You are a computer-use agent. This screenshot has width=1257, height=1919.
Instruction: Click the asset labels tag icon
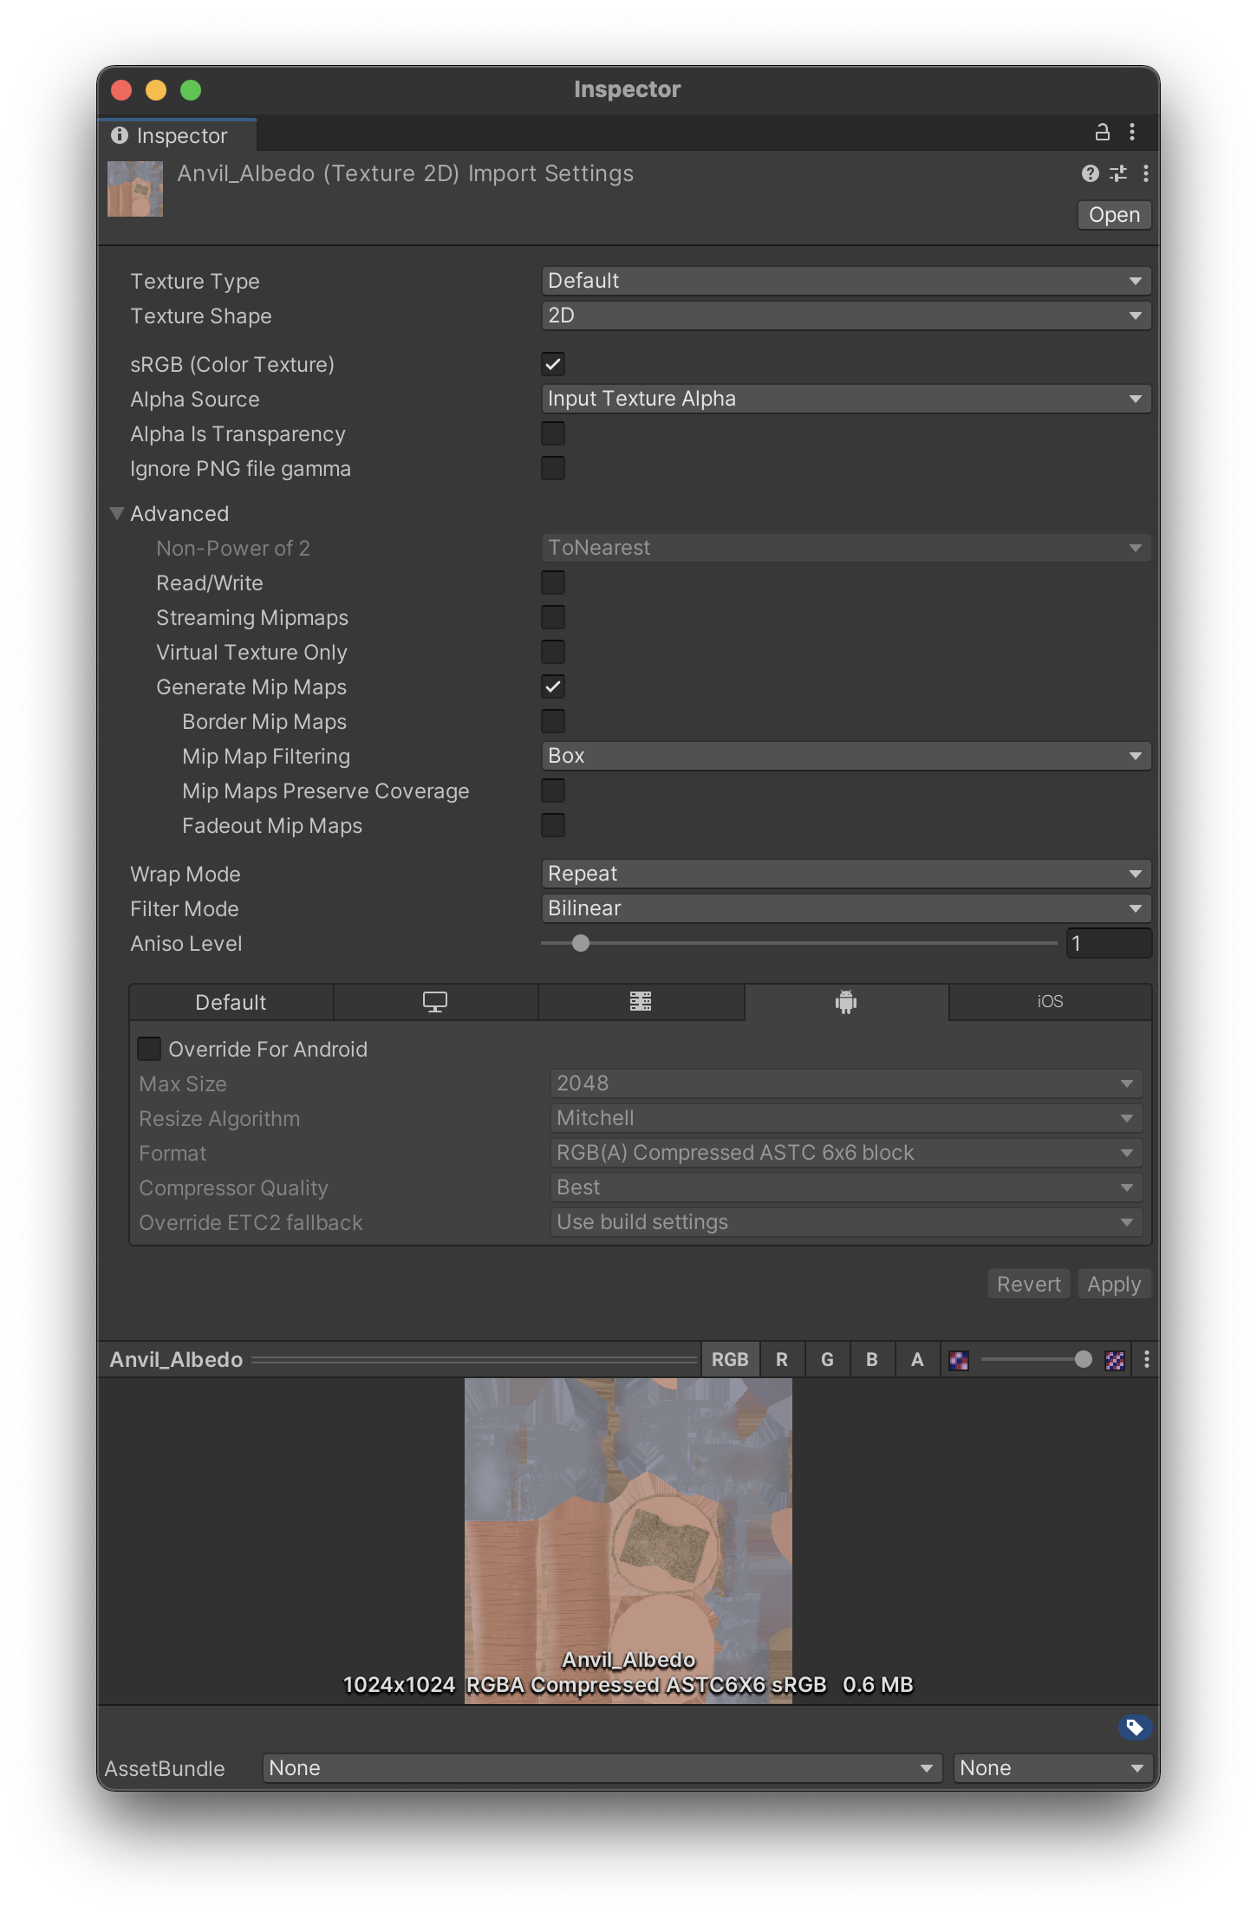1134,1727
